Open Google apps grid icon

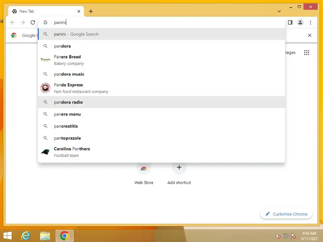307,53
